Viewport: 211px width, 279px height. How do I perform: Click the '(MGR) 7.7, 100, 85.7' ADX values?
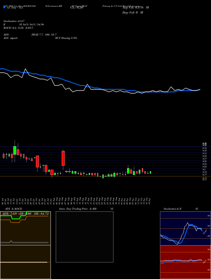coord(44,35)
